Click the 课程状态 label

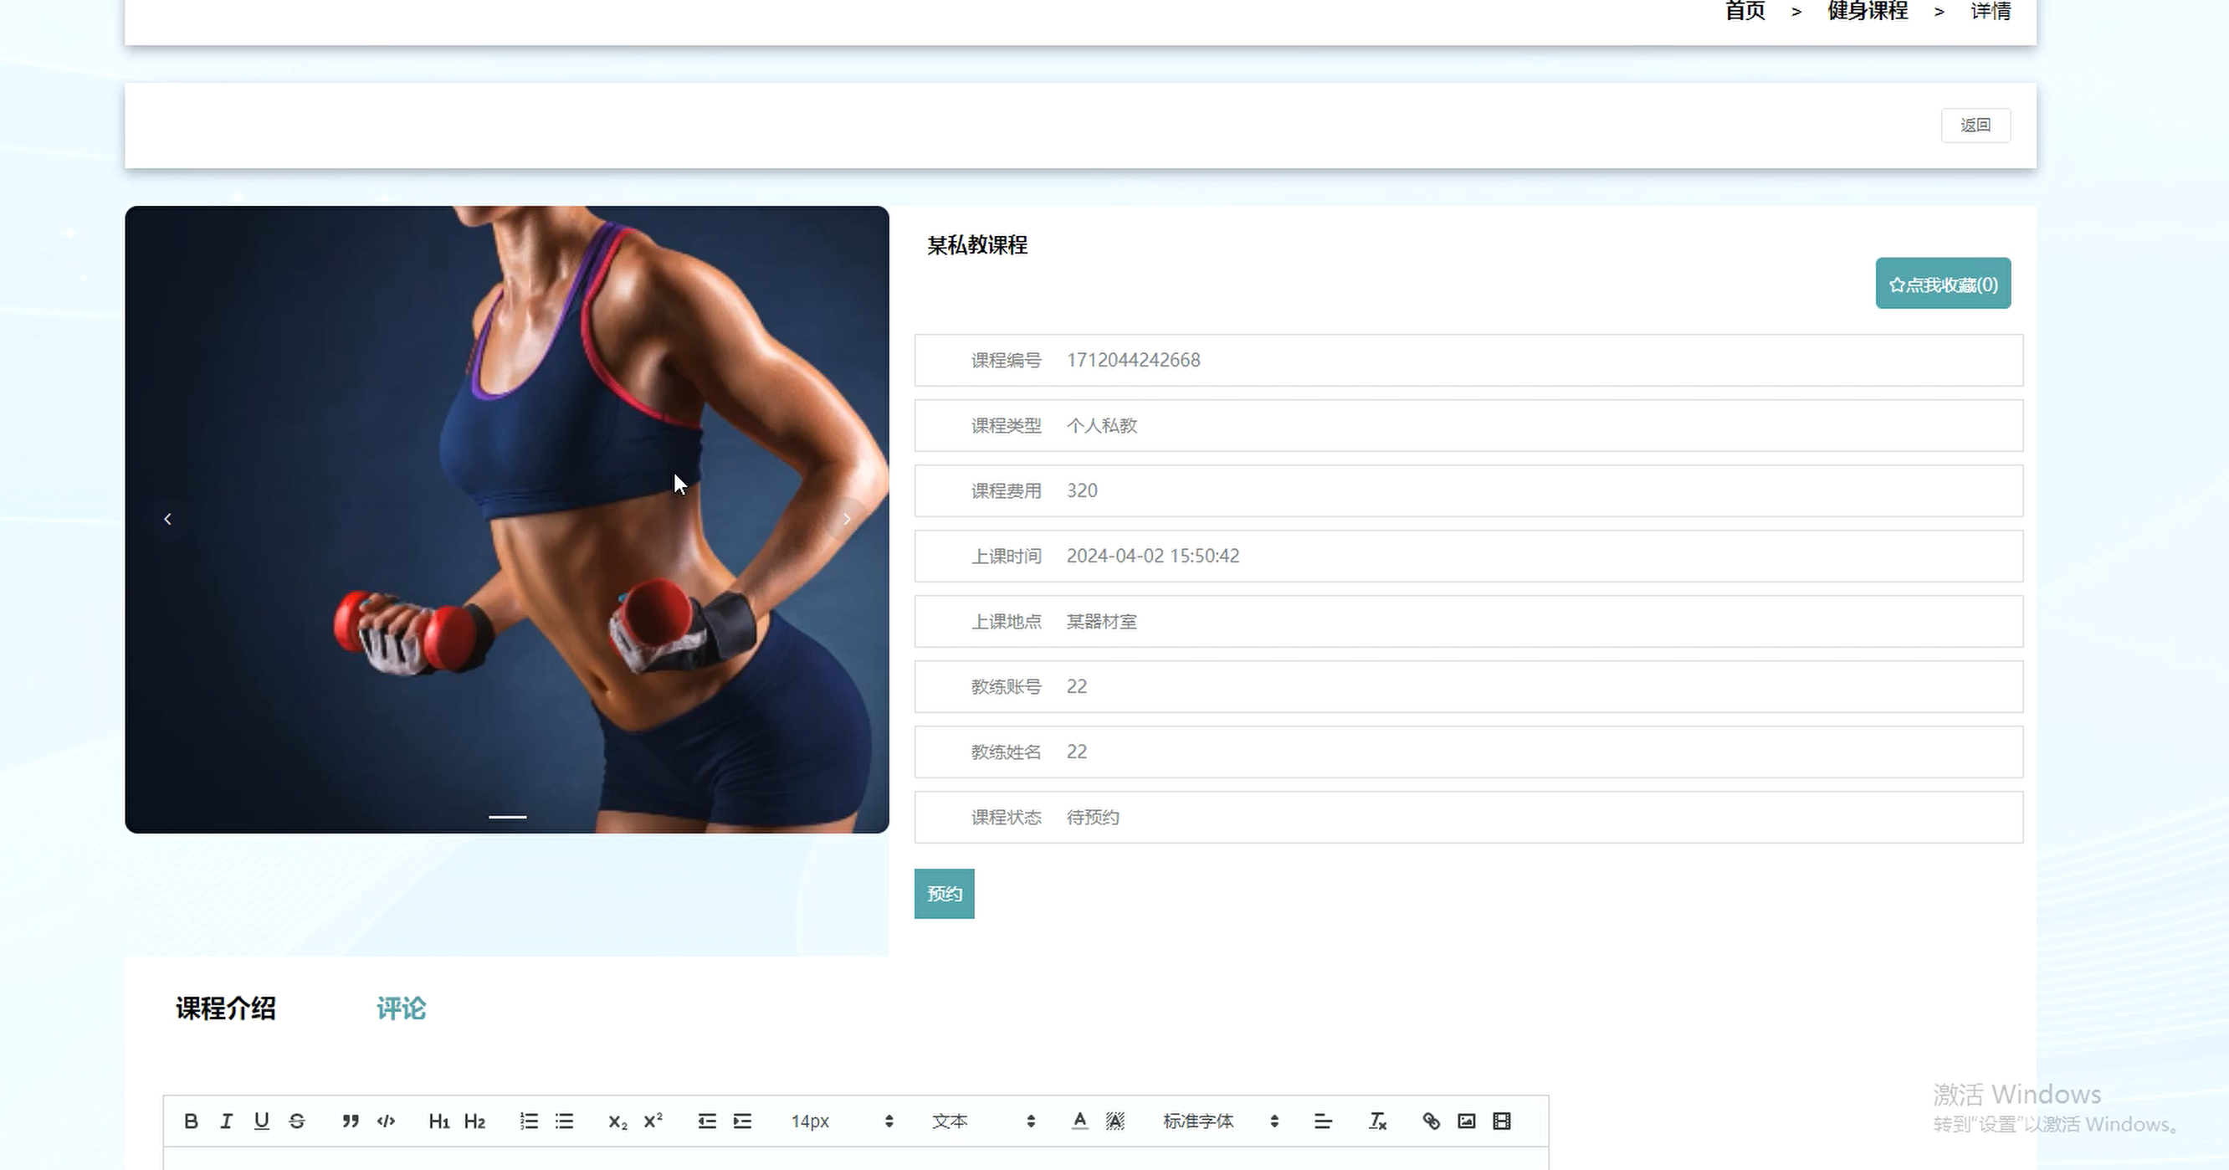click(1006, 818)
